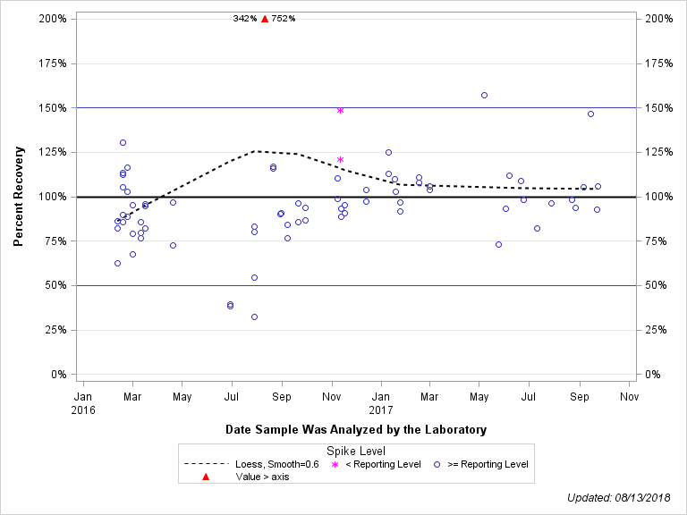Click the circle near 54% in late July 2016
Viewport: 687px width, 515px height.
tap(255, 278)
